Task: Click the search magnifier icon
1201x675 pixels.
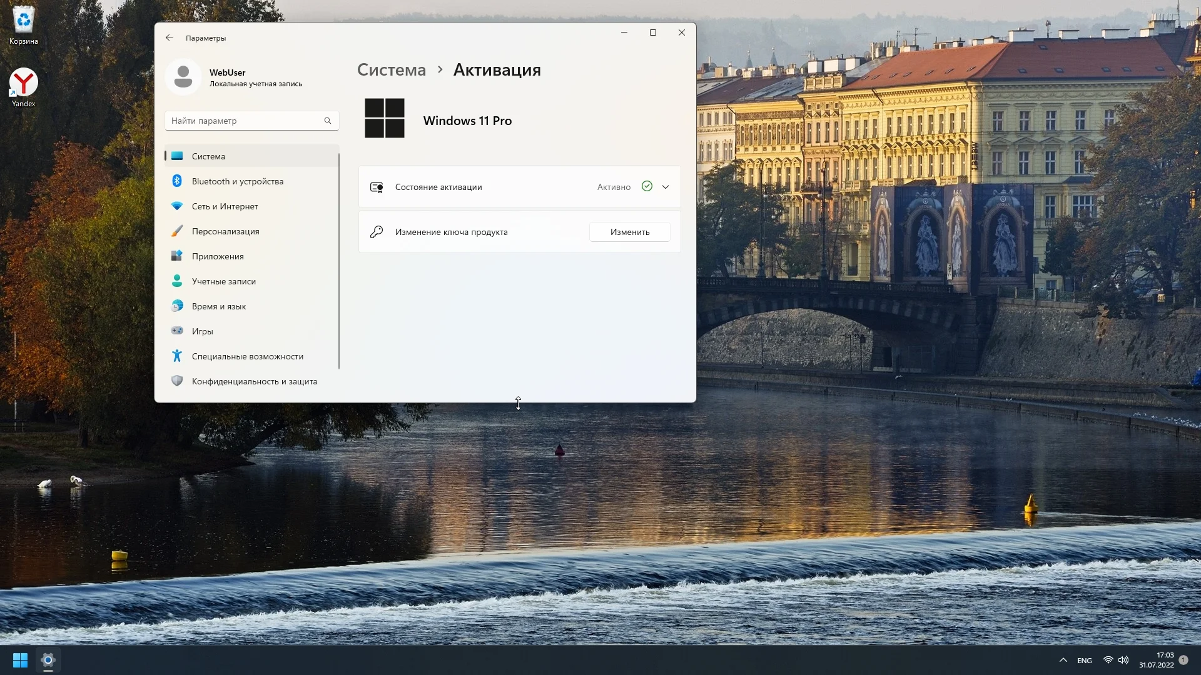Action: coord(327,121)
